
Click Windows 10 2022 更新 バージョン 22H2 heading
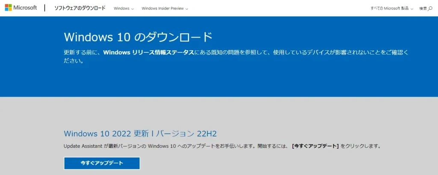click(x=140, y=134)
